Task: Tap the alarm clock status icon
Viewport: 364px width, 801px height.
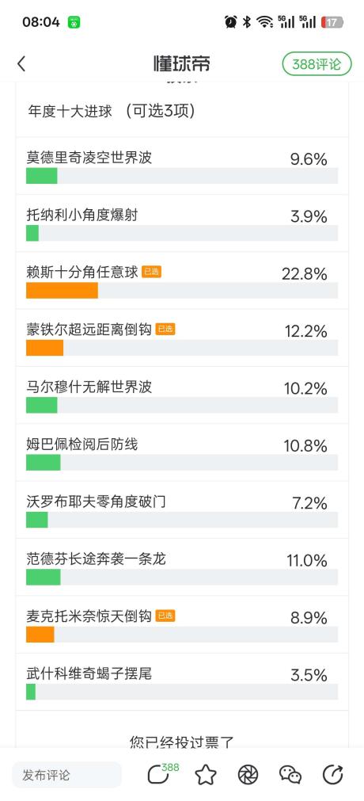Action: [x=231, y=22]
